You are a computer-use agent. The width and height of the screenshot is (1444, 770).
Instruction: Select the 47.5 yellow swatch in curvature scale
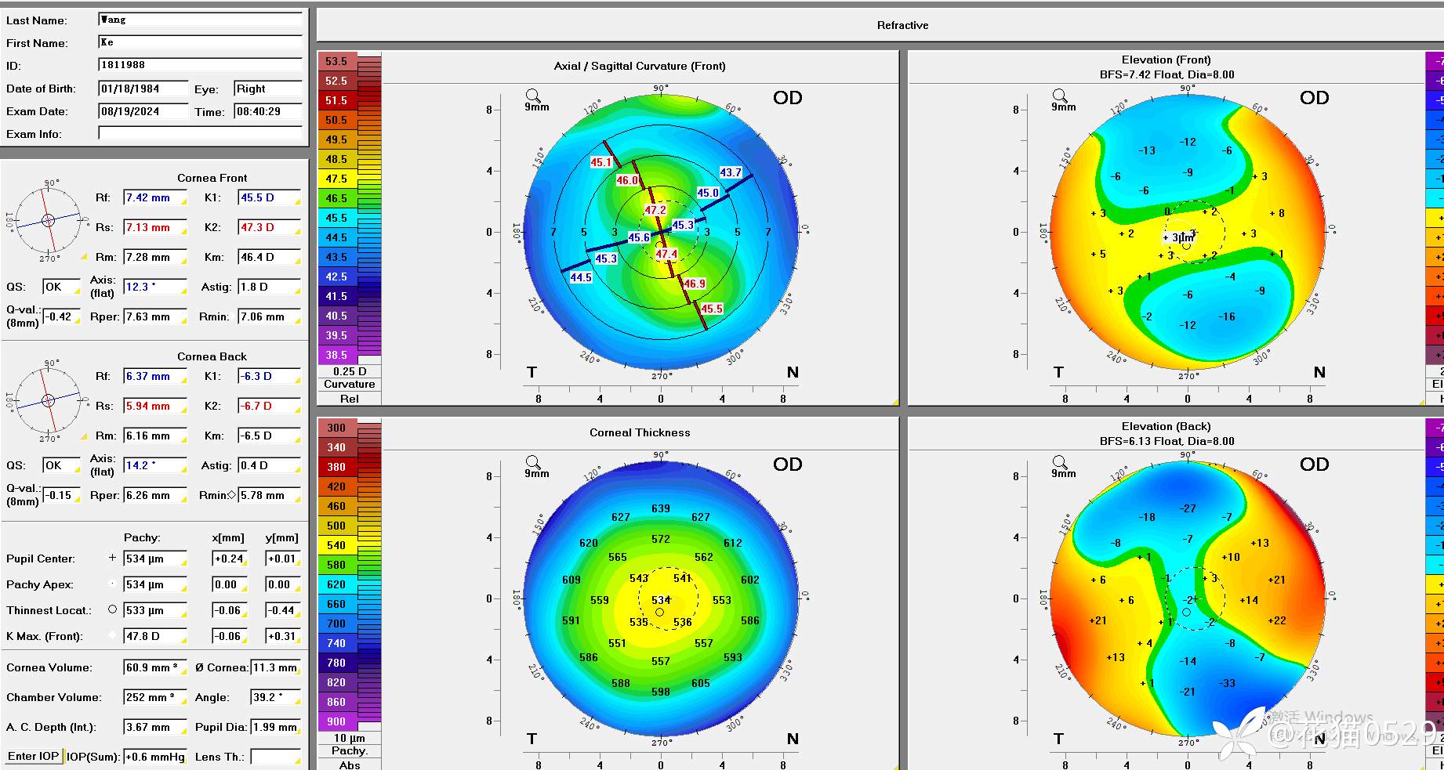336,179
